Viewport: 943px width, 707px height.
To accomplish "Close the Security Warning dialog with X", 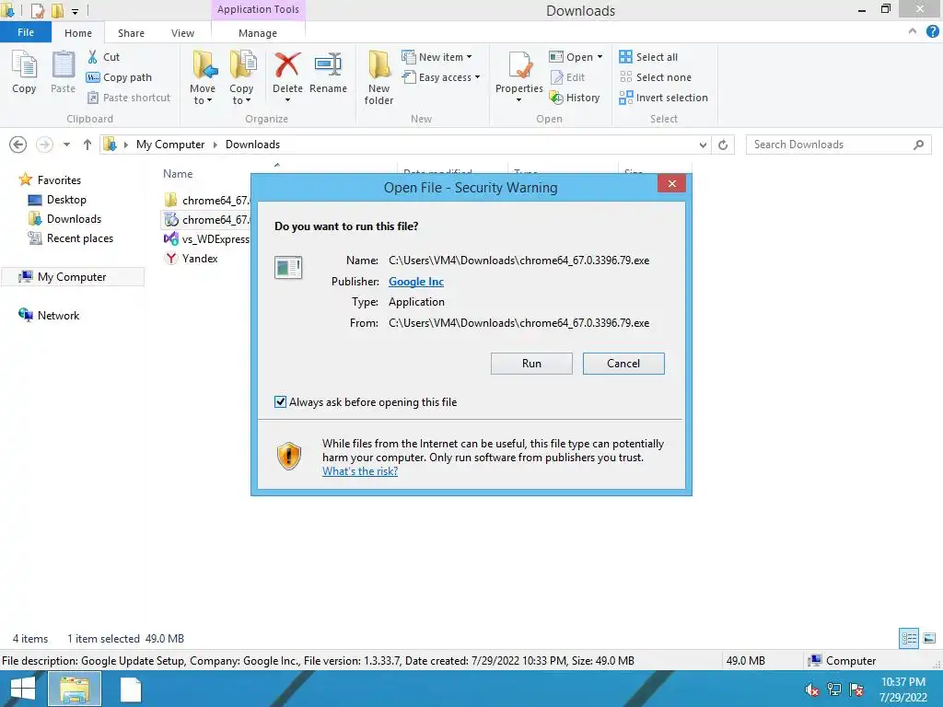I will click(x=671, y=183).
